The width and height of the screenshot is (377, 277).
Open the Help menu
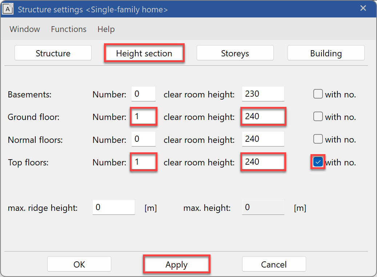106,29
